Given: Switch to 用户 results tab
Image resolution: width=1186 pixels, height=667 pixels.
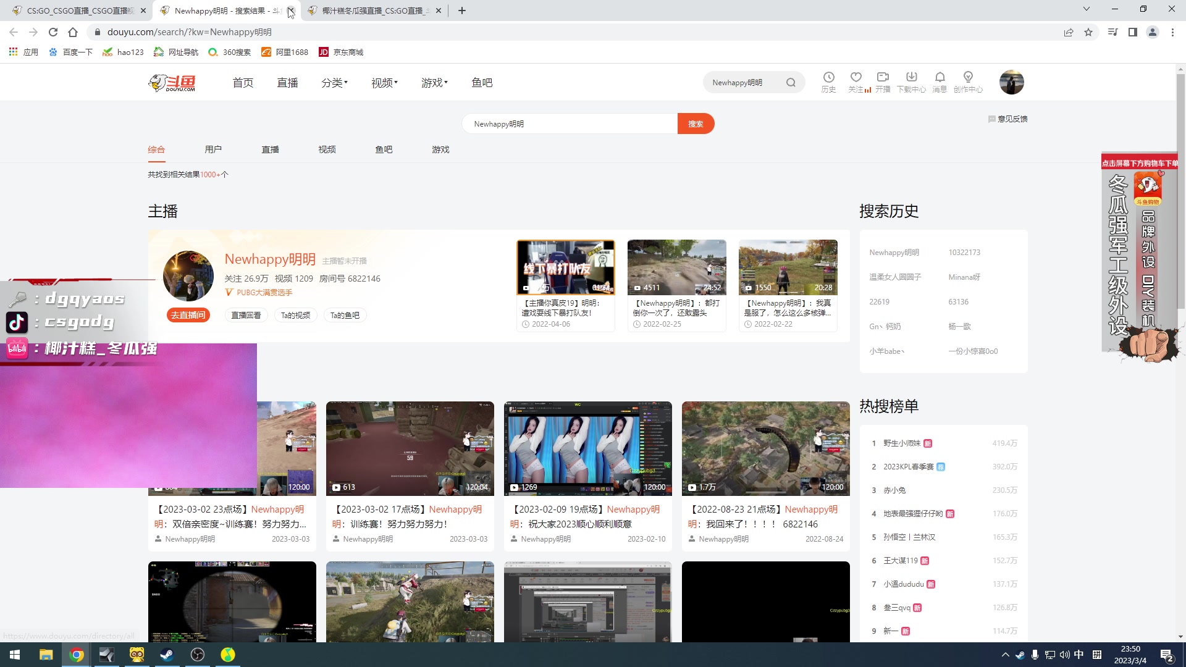Looking at the screenshot, I should point(213,149).
